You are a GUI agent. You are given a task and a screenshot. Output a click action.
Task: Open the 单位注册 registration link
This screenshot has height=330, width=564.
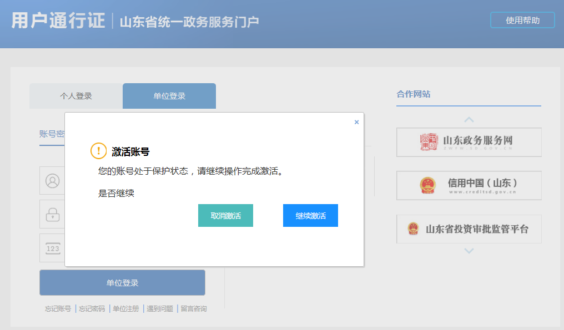[125, 308]
